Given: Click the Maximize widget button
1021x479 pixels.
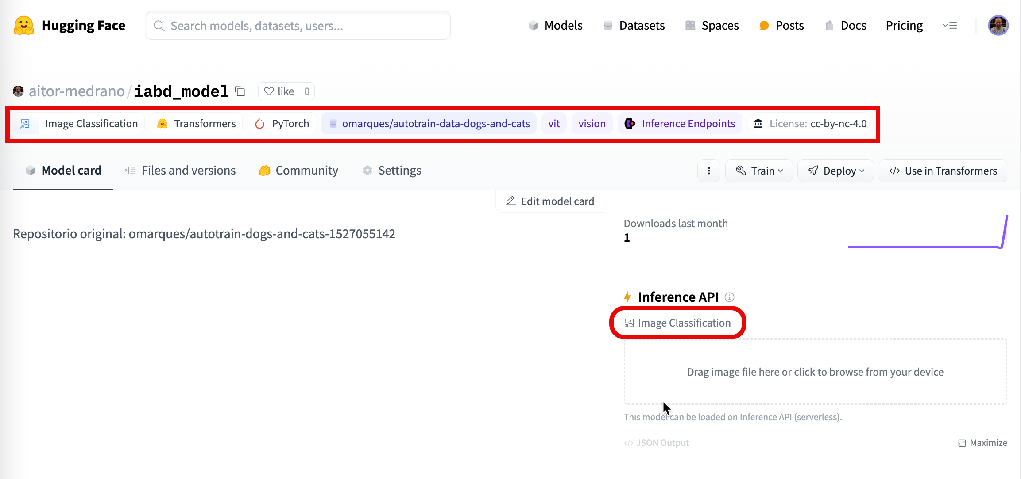Looking at the screenshot, I should point(982,443).
